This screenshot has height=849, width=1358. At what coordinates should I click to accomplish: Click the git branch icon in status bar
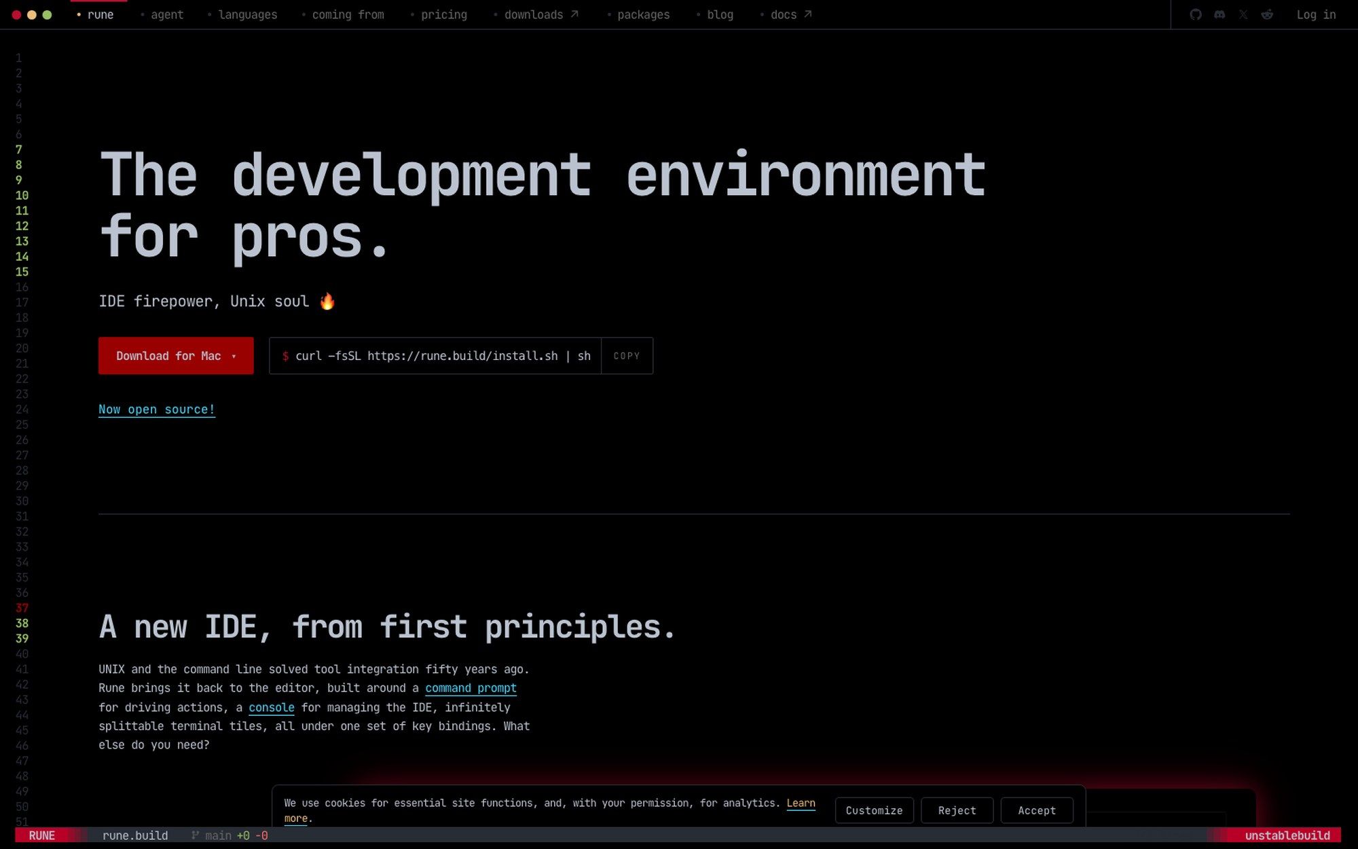(196, 835)
